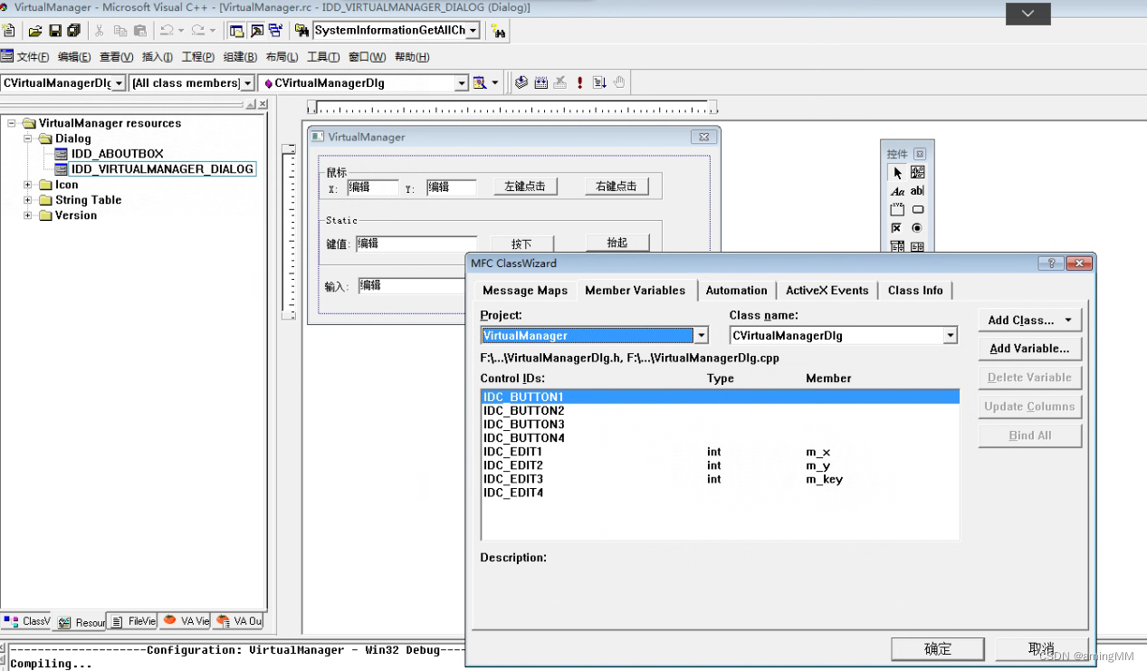Click the Add Variable... button
The width and height of the screenshot is (1147, 671).
[1029, 349]
